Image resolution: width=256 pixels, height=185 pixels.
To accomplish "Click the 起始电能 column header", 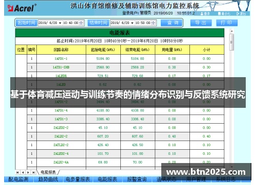I will tap(103, 50).
